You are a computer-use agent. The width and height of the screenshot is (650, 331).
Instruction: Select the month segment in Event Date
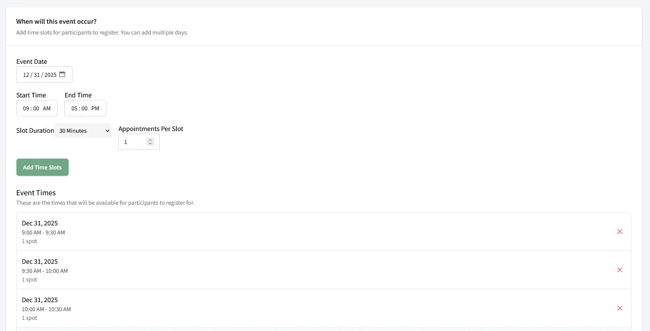(26, 75)
